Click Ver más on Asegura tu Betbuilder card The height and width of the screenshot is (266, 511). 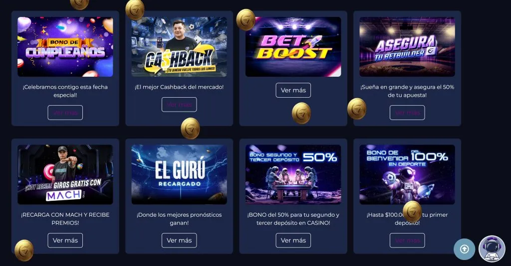click(x=407, y=113)
